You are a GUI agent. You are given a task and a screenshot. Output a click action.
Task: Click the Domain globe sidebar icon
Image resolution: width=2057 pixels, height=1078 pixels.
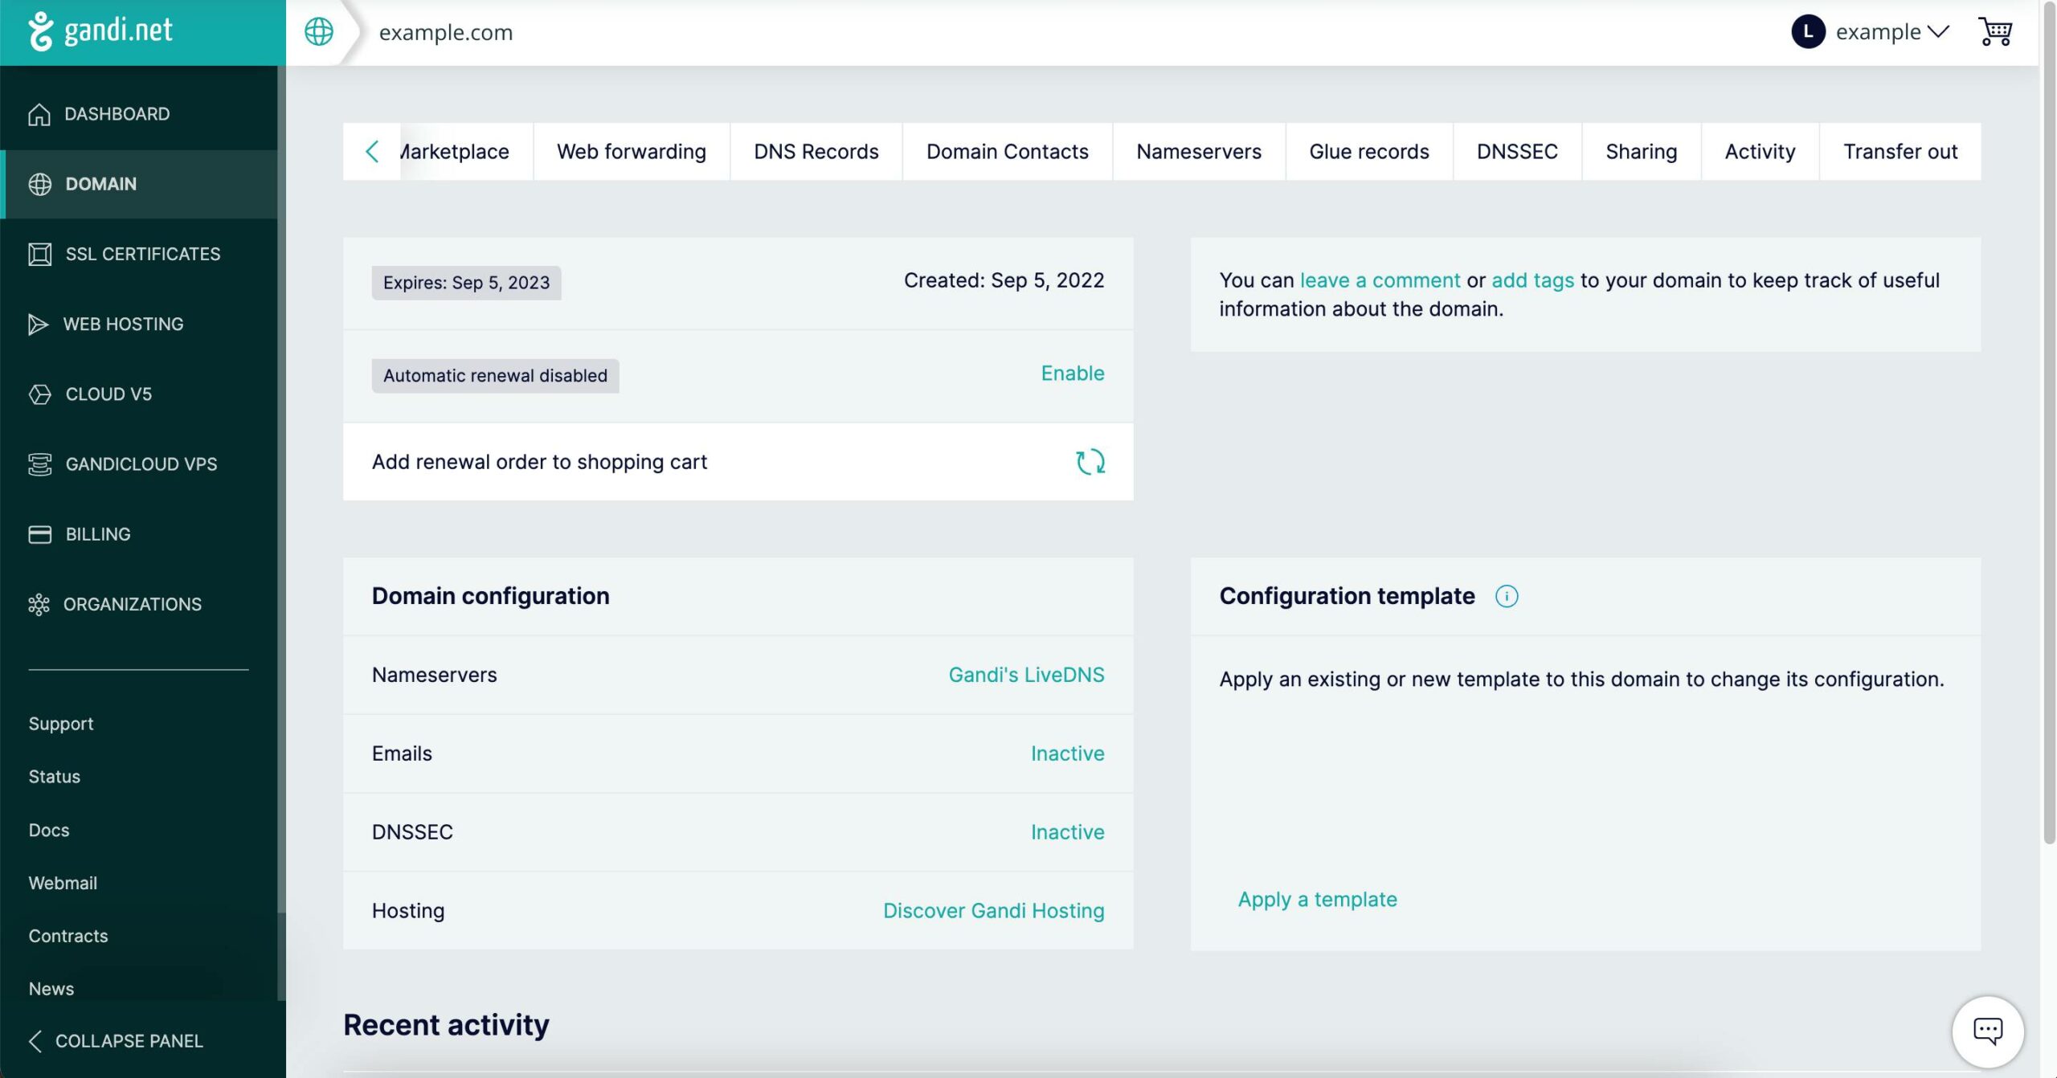[39, 184]
